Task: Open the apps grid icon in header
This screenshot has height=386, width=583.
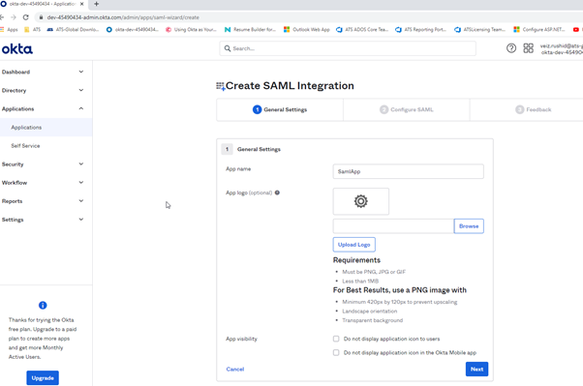Action: [529, 48]
